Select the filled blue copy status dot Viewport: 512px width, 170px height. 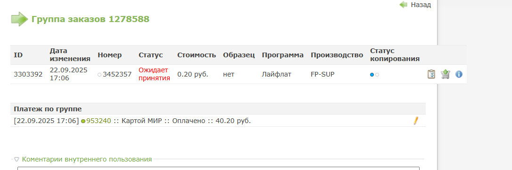tap(372, 75)
